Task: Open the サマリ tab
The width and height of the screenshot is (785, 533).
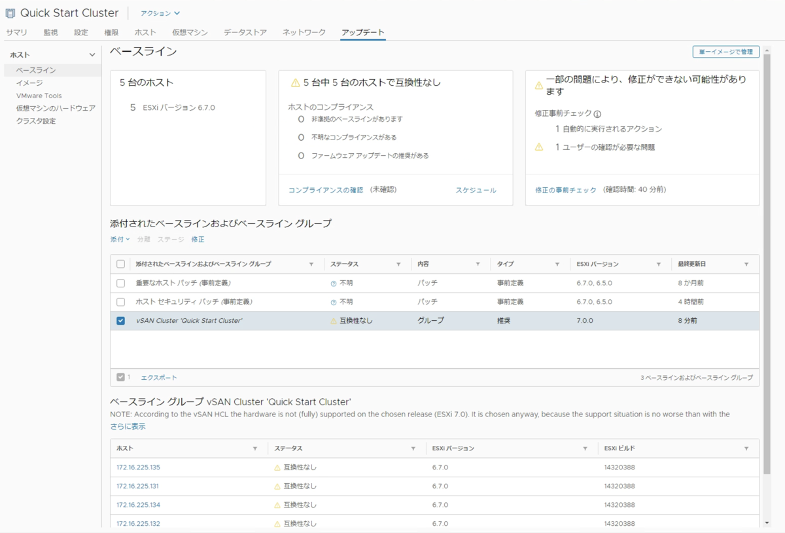Action: point(16,32)
